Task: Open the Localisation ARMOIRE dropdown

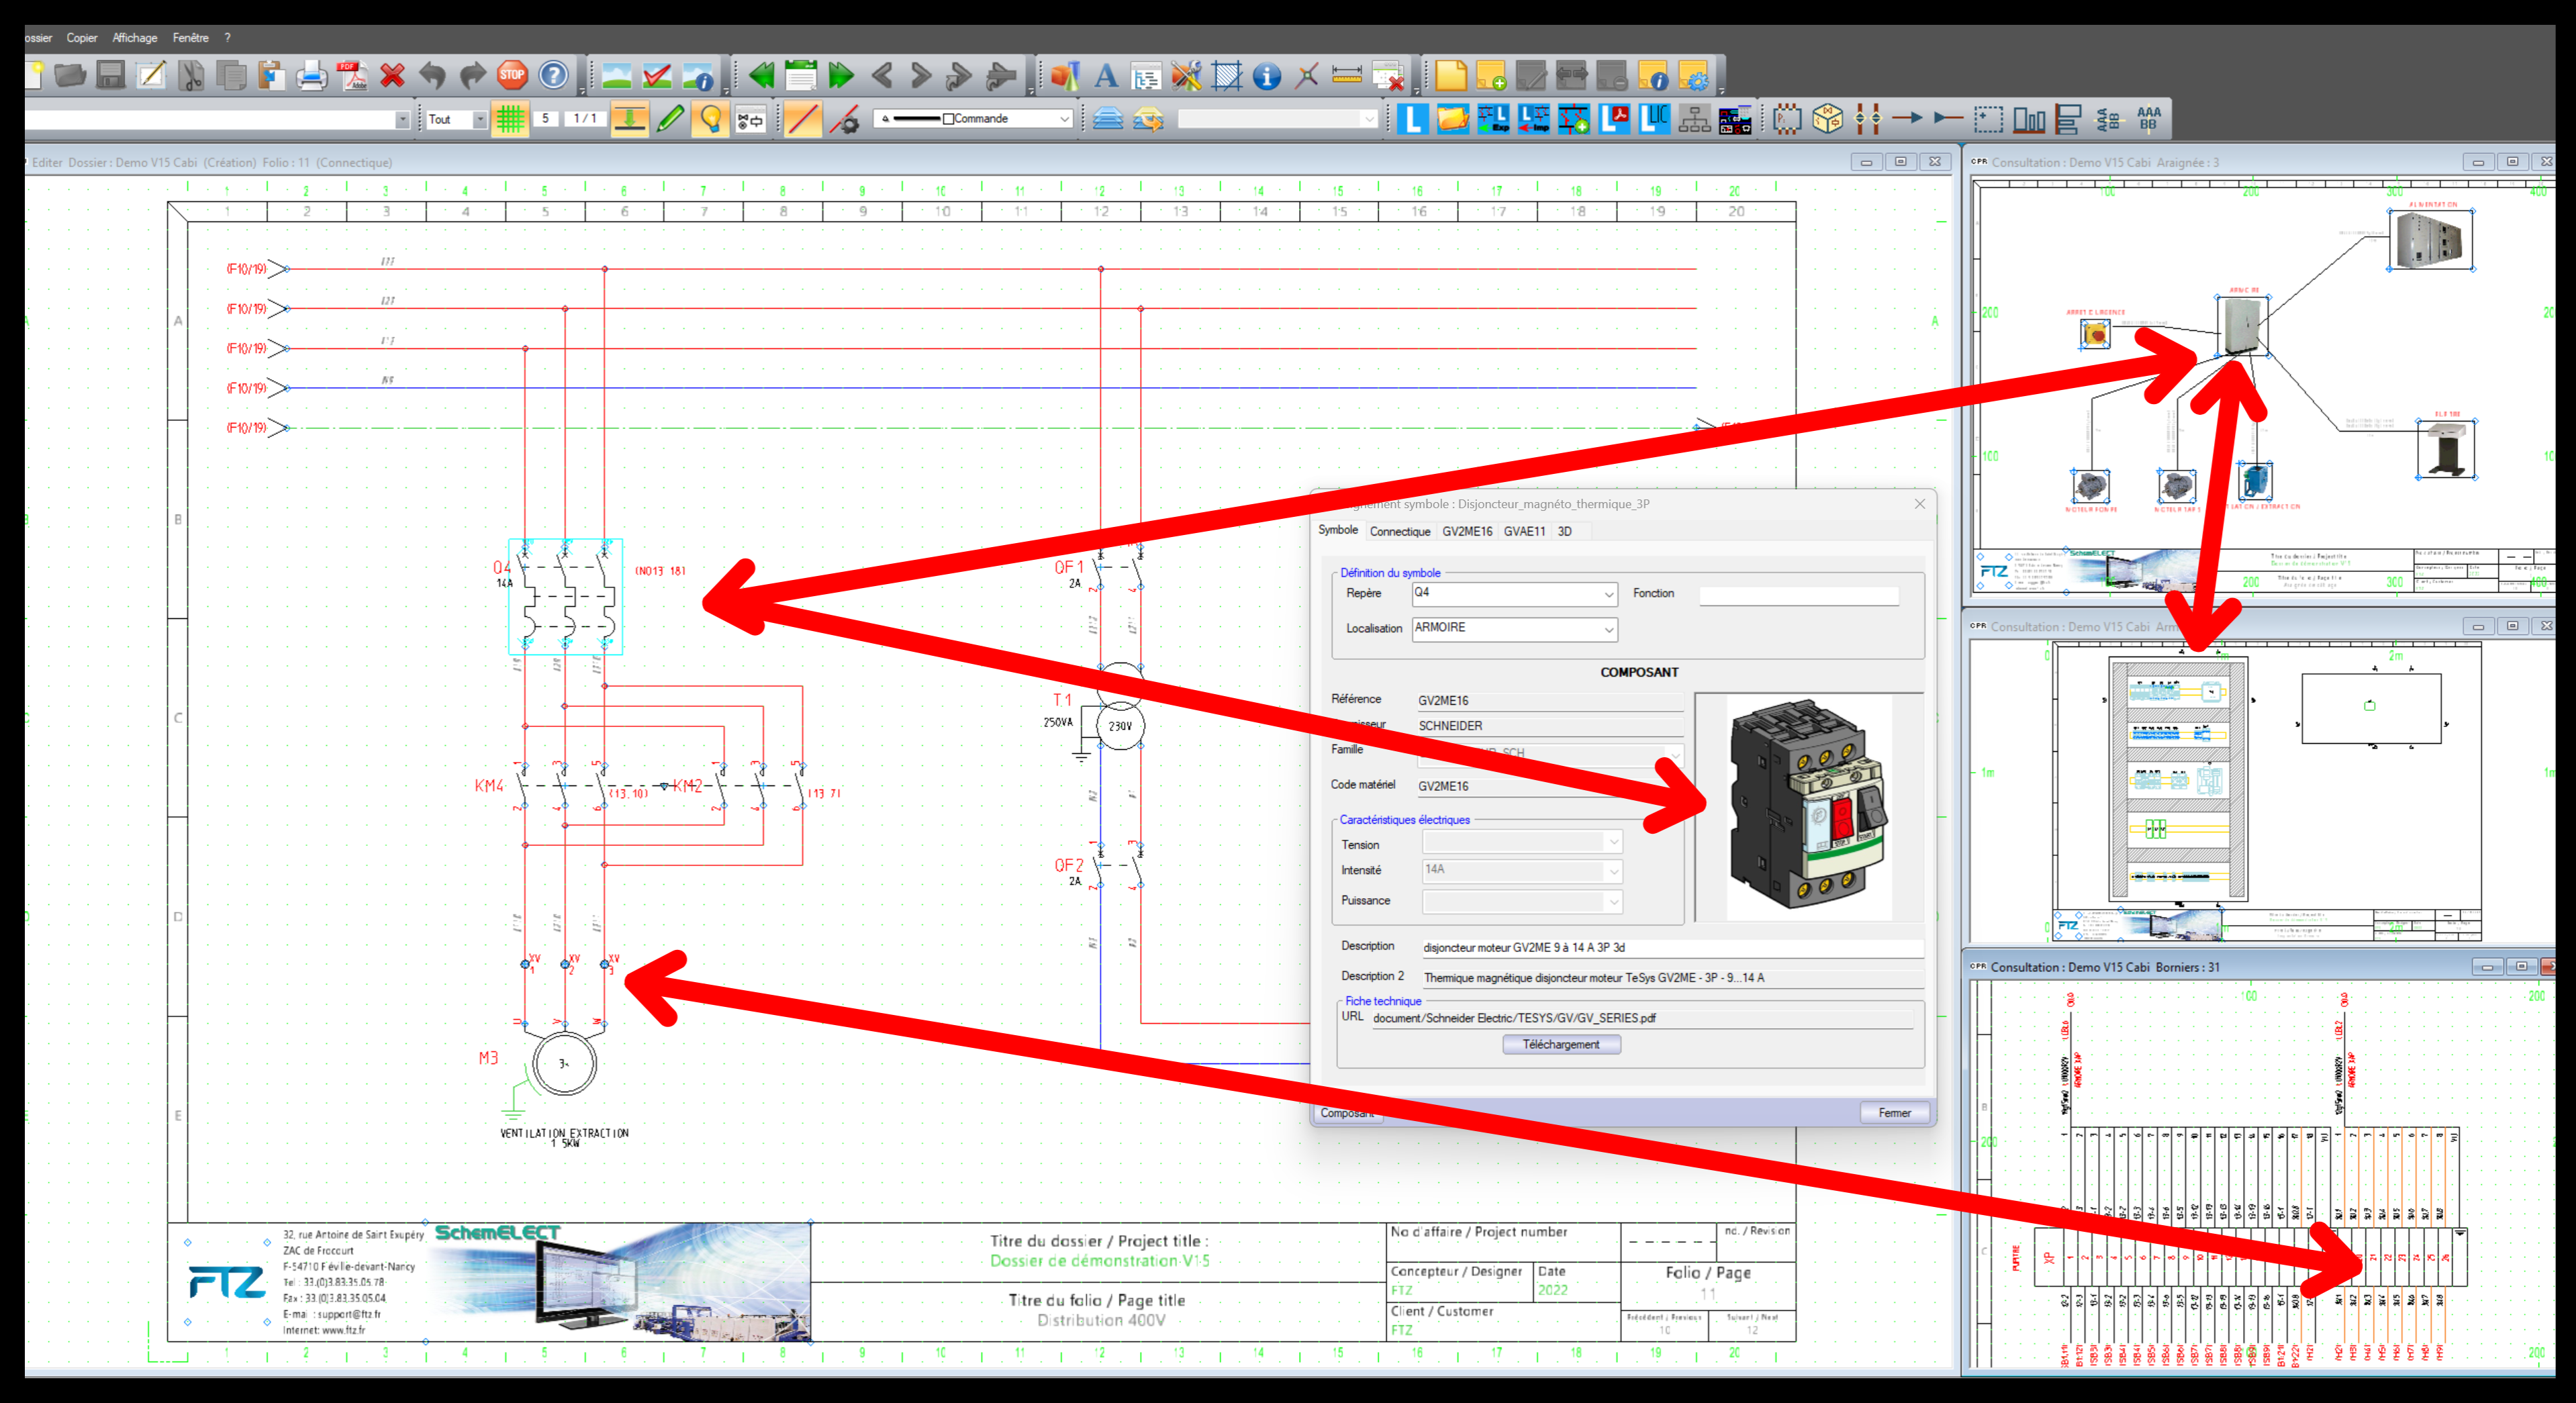Action: point(1609,630)
